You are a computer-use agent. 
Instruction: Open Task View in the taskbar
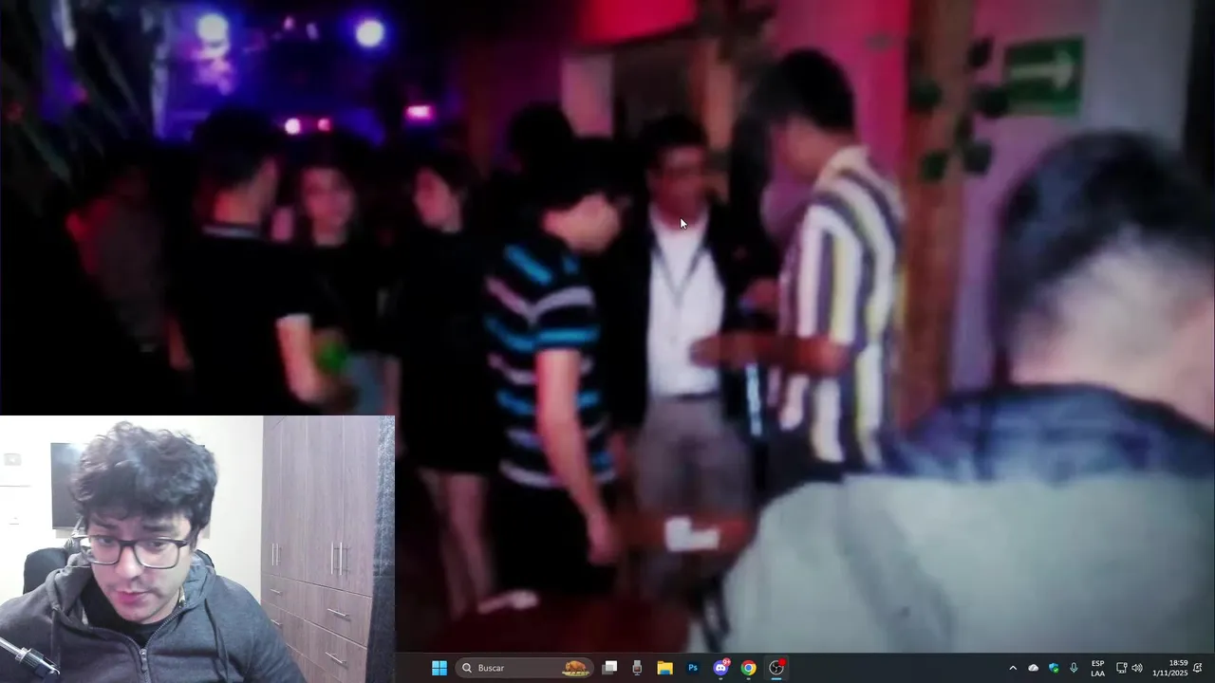pos(610,668)
